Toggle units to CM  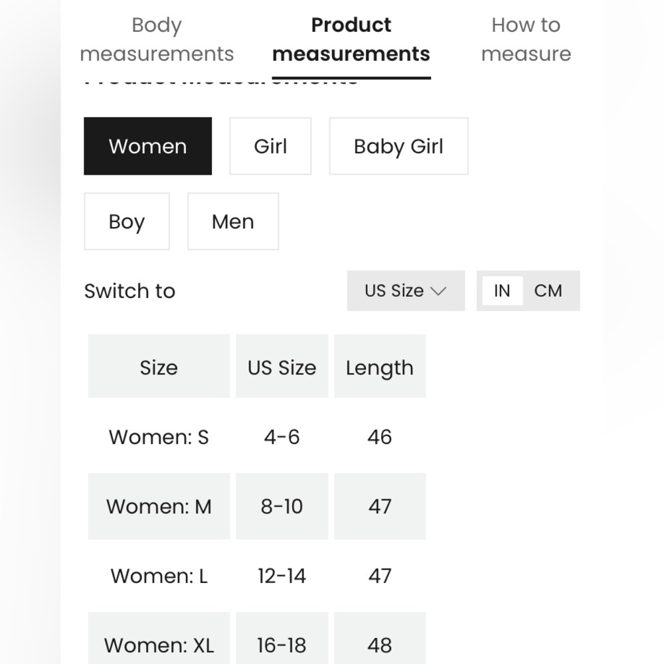tap(548, 291)
